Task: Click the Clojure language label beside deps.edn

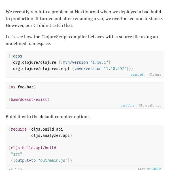Action: (155, 75)
